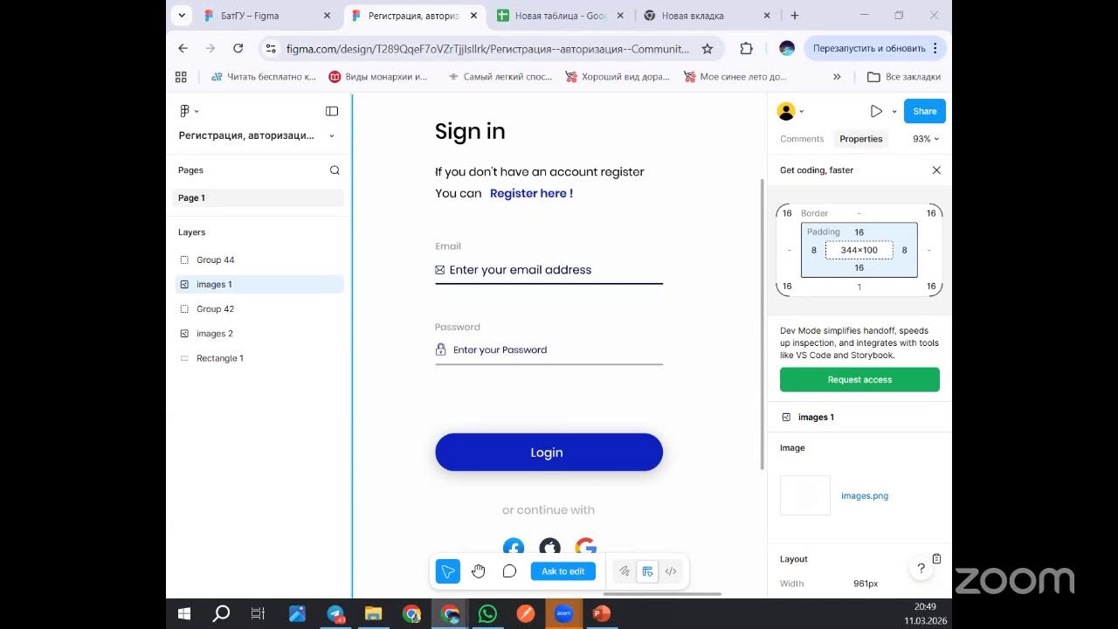
Task: Reload the page in Chrome
Action: point(238,49)
